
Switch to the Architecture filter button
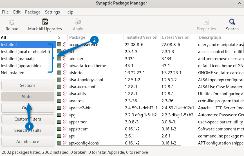(x=28, y=142)
